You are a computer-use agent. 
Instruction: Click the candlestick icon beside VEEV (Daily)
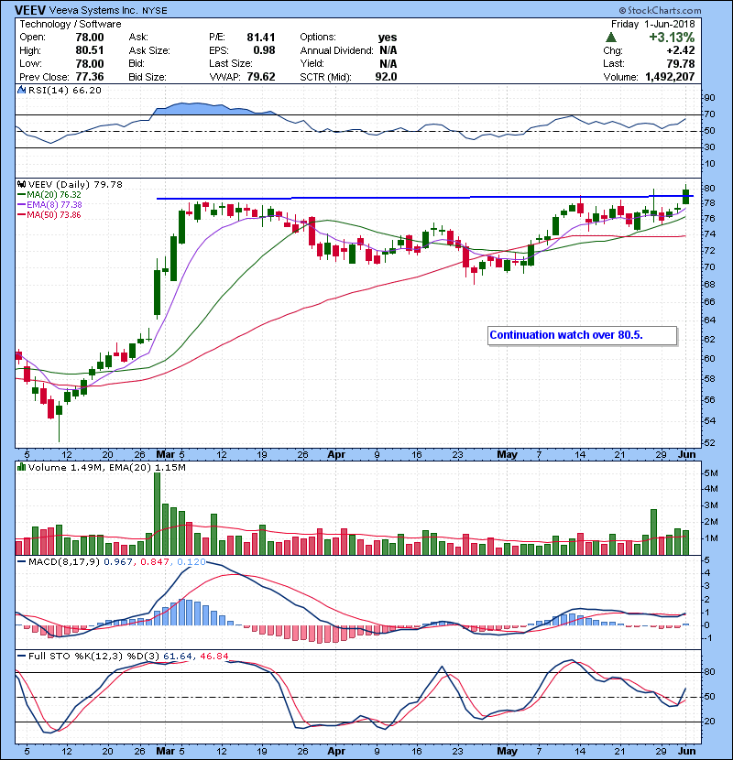click(x=21, y=184)
